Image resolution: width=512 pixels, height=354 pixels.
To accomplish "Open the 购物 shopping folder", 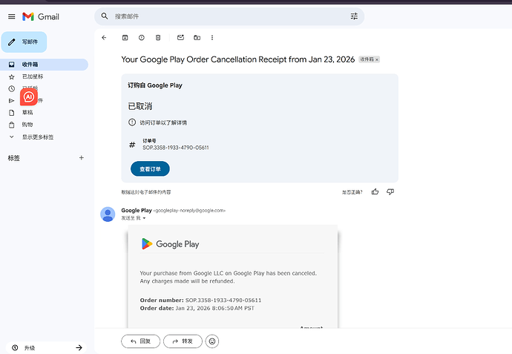I will 27,125.
